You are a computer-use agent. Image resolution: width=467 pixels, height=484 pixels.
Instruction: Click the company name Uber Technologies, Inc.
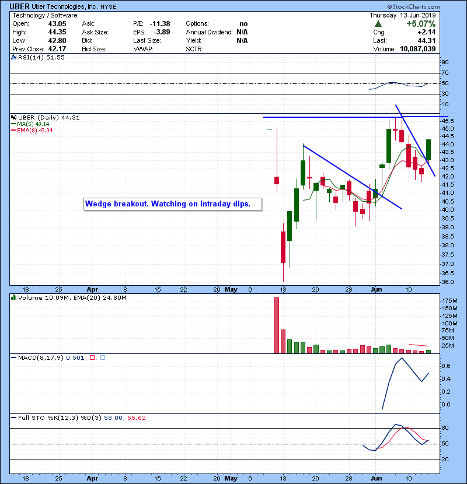coord(64,6)
